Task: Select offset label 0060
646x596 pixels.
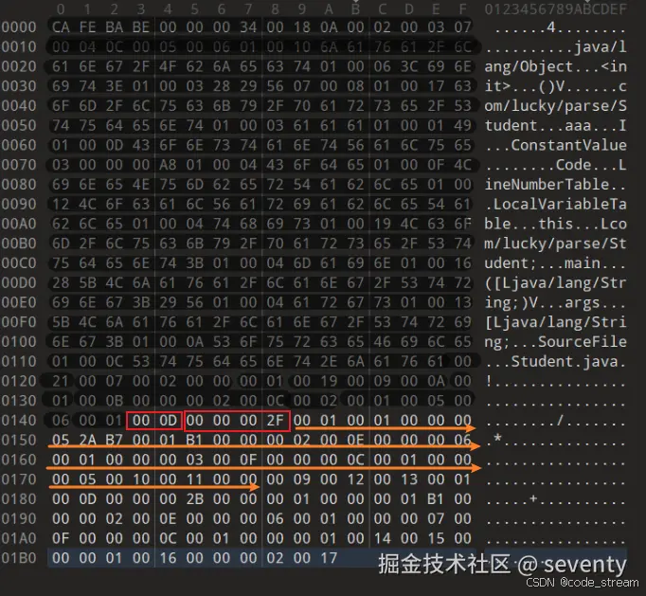Action: click(x=19, y=145)
